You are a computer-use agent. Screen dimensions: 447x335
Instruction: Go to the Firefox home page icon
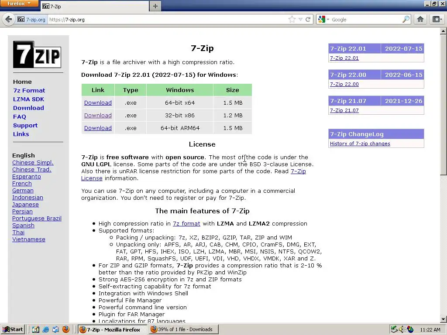pos(420,19)
